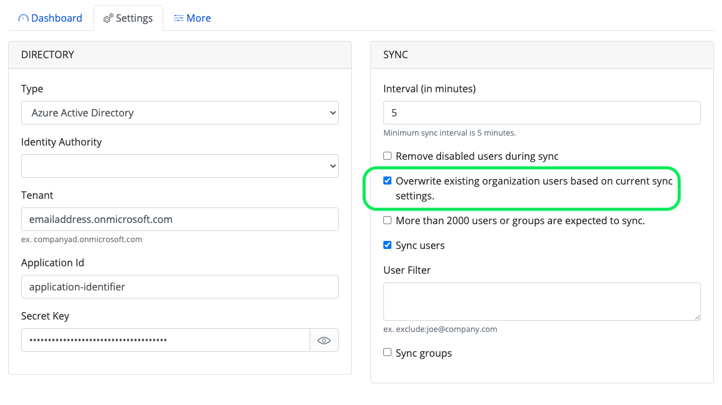Viewport: 722px width, 405px height.
Task: Click the 'ex. exclude:joe@company.com' hint text
Action: pos(440,329)
